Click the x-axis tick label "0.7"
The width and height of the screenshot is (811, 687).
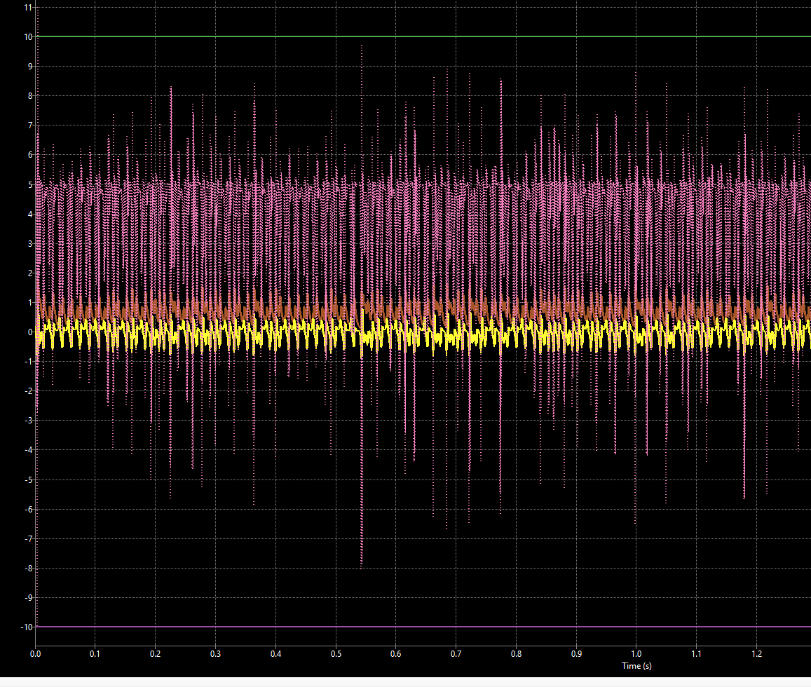[456, 654]
